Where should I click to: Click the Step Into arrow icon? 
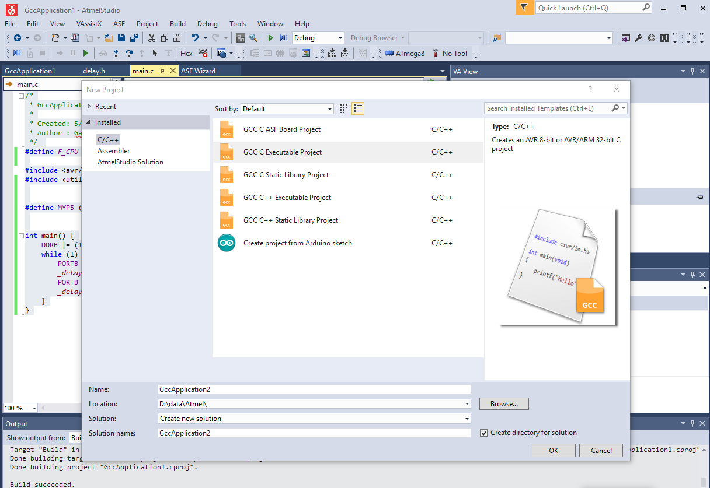pos(116,53)
